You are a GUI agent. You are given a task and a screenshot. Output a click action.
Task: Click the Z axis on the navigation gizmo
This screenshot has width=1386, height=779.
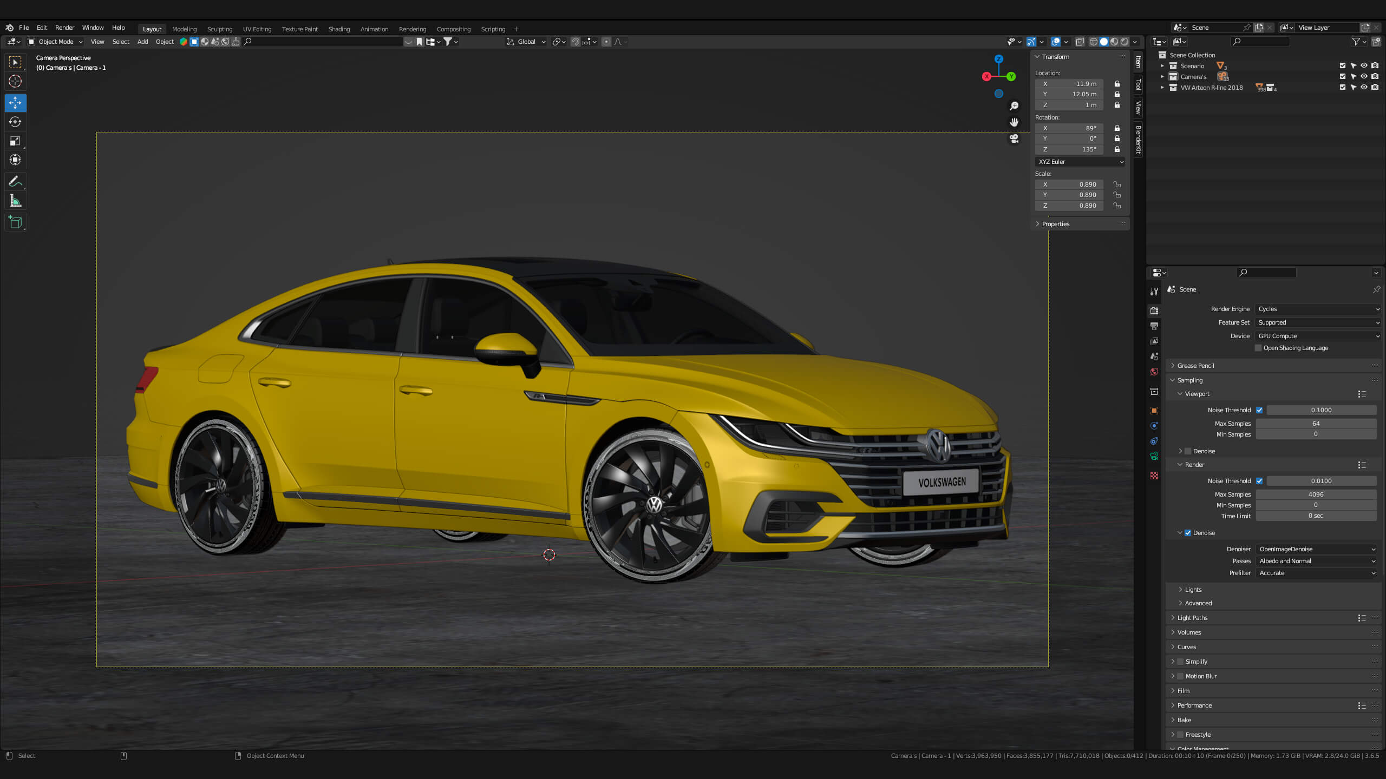tap(999, 59)
